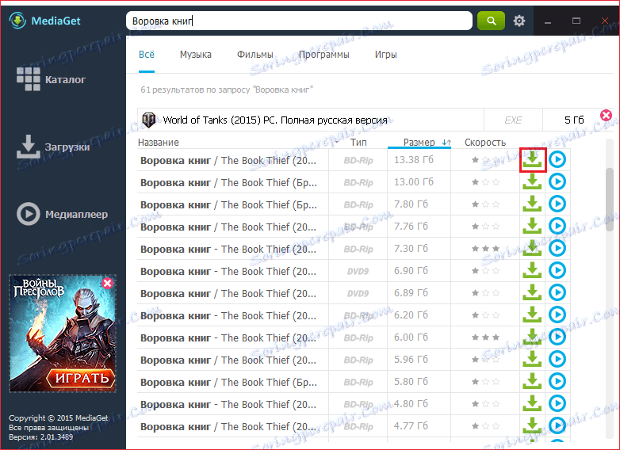Play the 6.20 Гб result
Screen dimensions: 620x450
[557, 315]
